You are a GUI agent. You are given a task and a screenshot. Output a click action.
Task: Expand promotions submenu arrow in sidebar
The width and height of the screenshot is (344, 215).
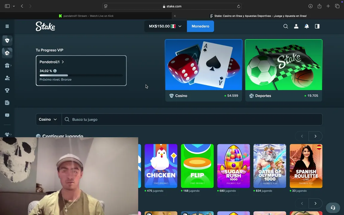pos(11,65)
